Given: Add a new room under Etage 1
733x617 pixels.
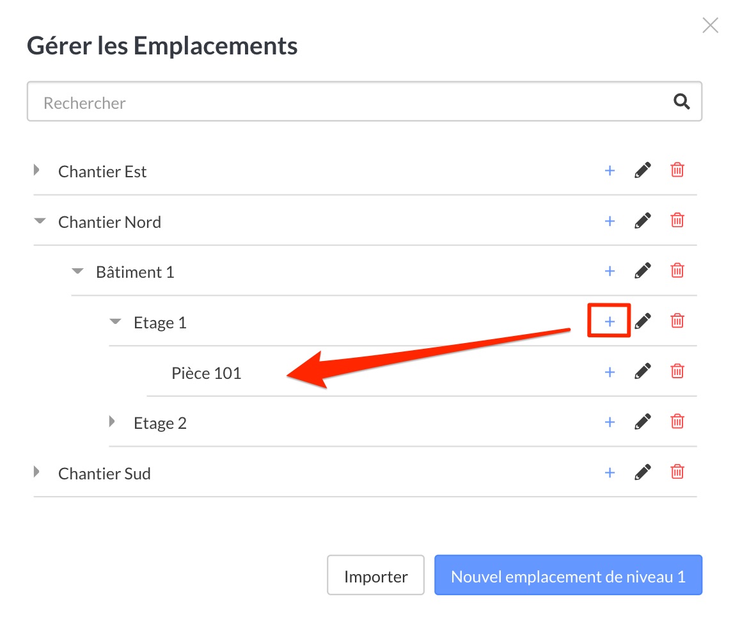Looking at the screenshot, I should (x=610, y=321).
